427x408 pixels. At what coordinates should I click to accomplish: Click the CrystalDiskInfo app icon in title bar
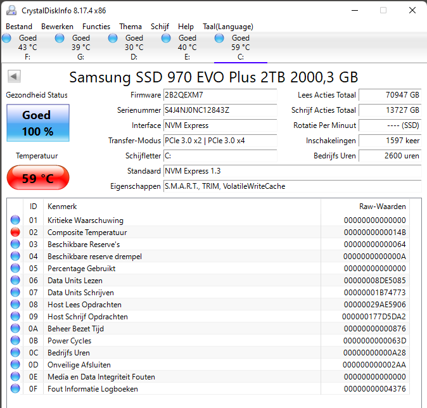(x=11, y=10)
